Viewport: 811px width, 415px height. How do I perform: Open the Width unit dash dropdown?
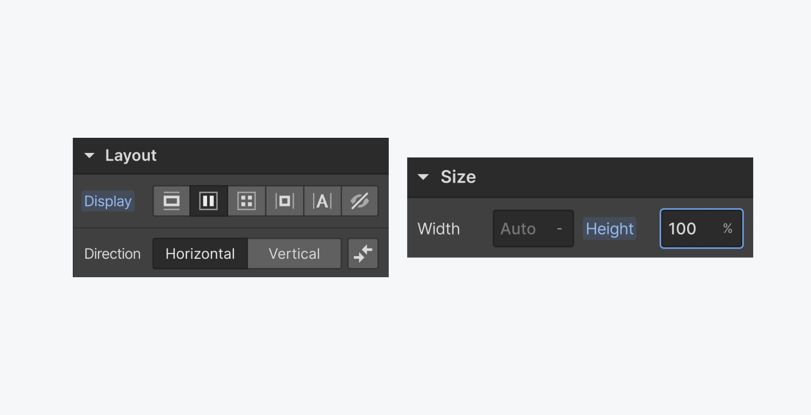(x=560, y=229)
